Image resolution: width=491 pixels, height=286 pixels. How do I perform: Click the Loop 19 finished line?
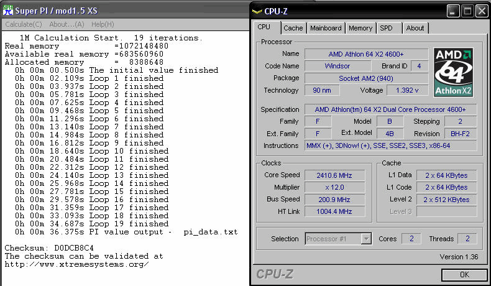92,224
